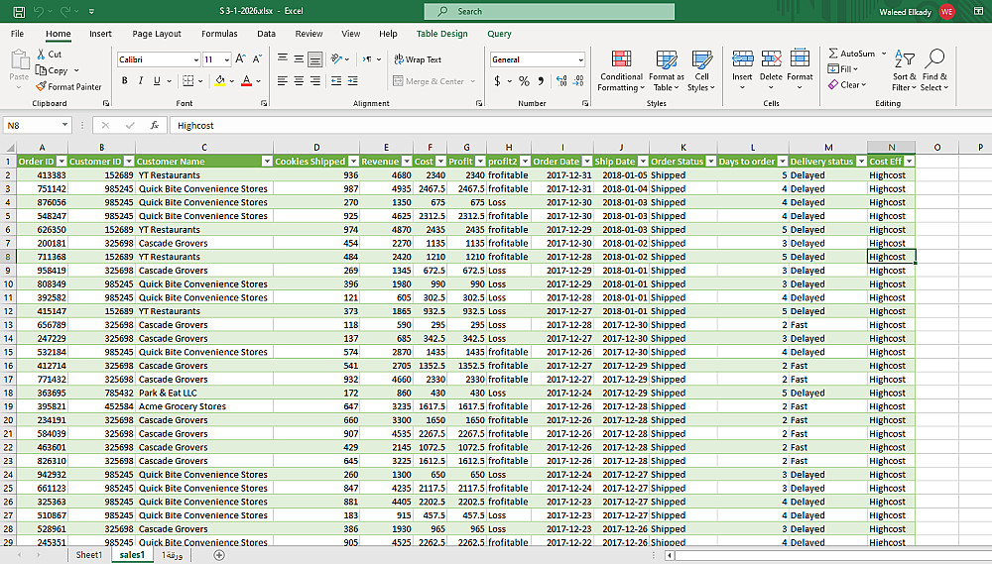The image size is (992, 564).
Task: Click the Format Painter brush icon
Action: (x=41, y=87)
